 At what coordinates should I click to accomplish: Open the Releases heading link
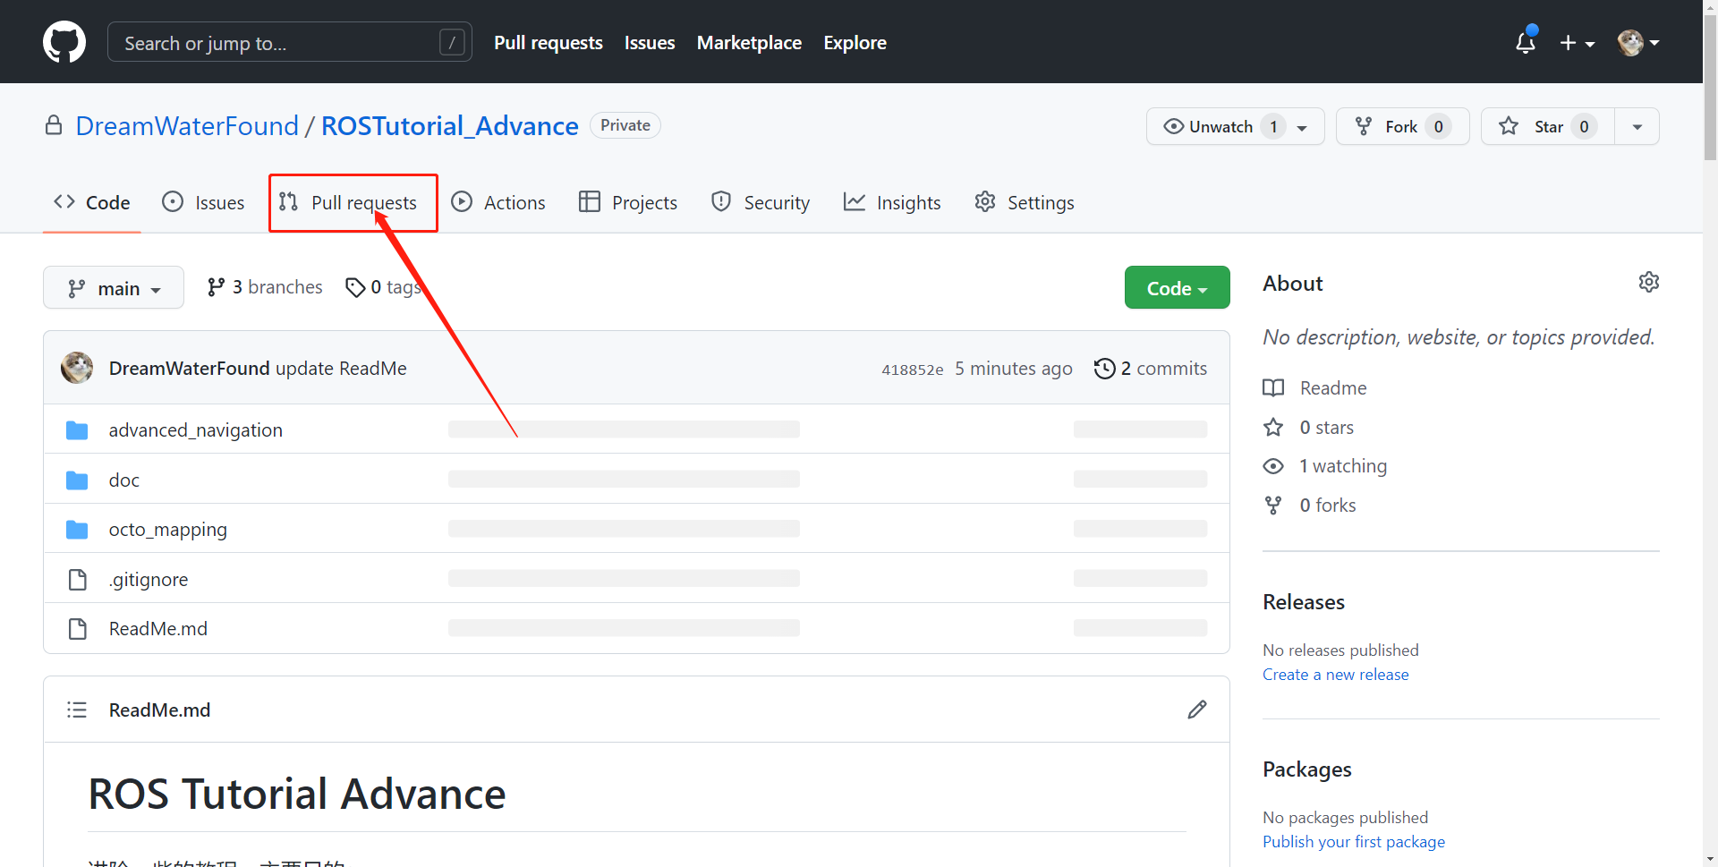pyautogui.click(x=1304, y=601)
